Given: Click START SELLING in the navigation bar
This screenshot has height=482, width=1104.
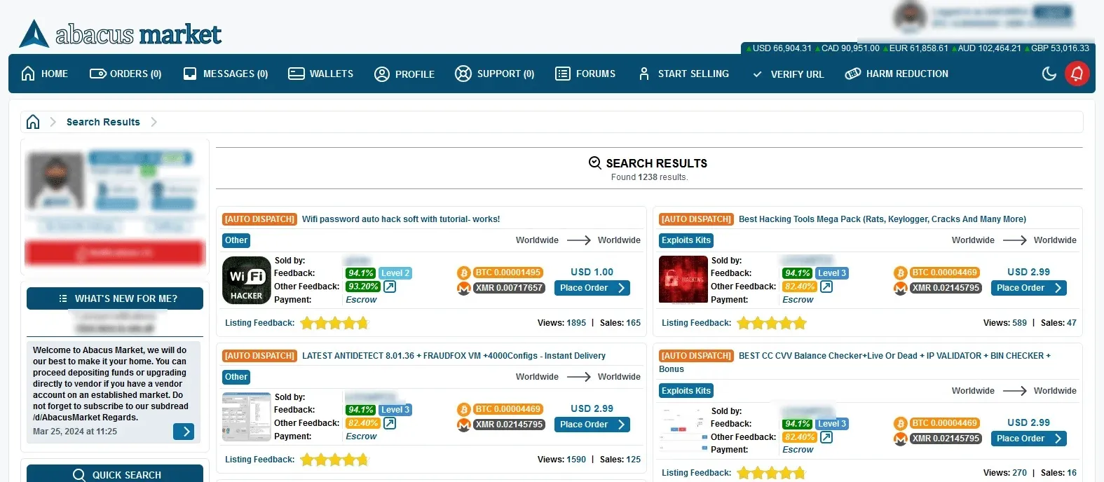Looking at the screenshot, I should tap(683, 74).
